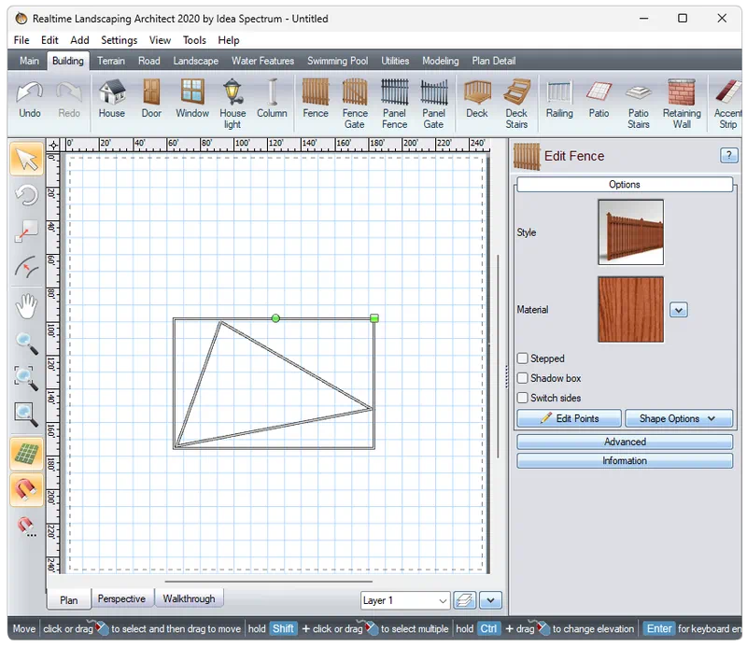Open the Edit menu
Image resolution: width=747 pixels, height=646 pixels.
pyautogui.click(x=49, y=40)
